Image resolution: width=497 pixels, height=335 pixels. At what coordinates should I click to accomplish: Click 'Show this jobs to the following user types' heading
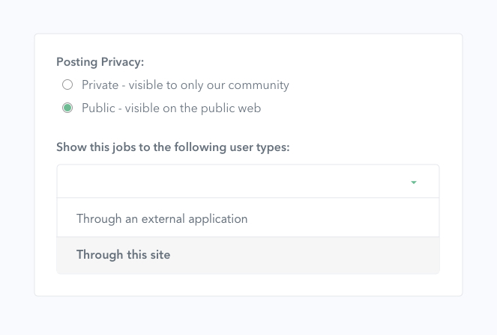pos(173,147)
